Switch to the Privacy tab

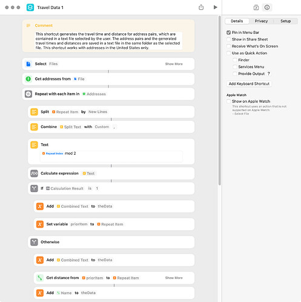261,21
